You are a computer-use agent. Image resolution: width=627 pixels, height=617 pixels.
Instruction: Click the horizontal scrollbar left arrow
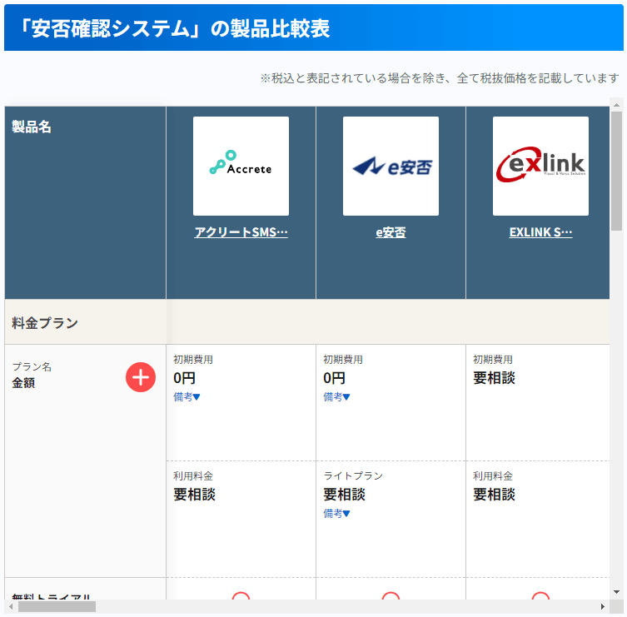[x=11, y=607]
